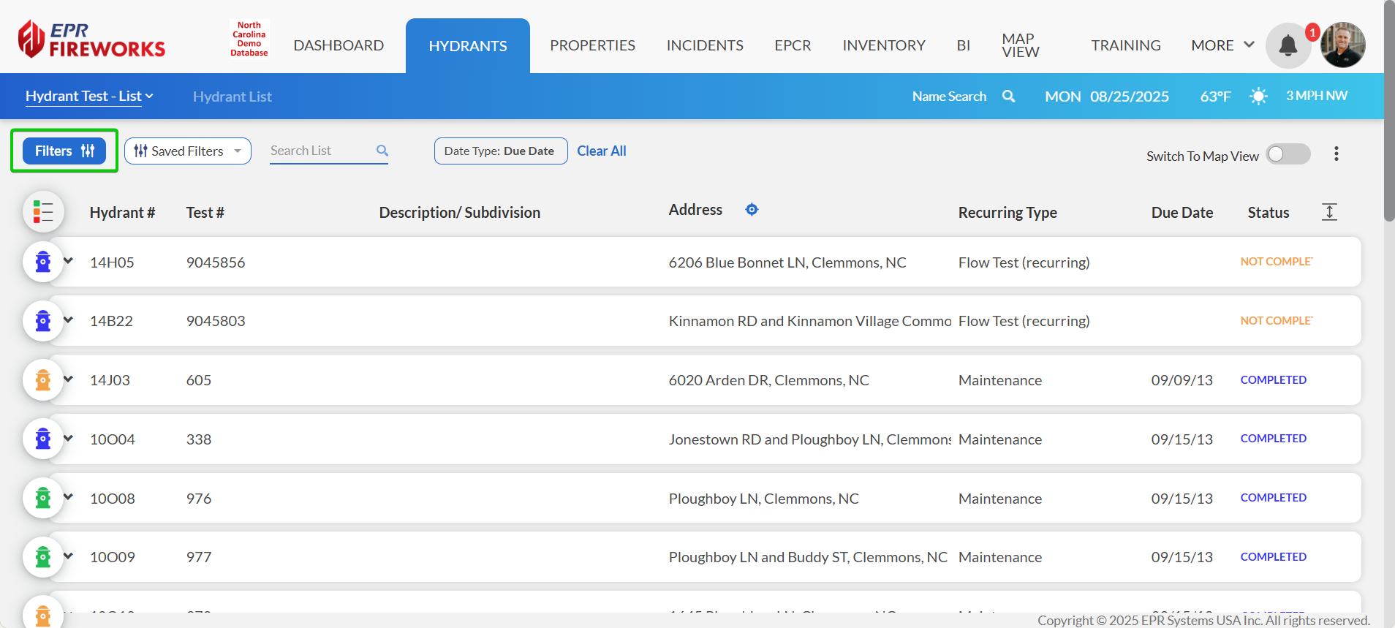Click the address location target icon
Image resolution: width=1395 pixels, height=628 pixels.
pyautogui.click(x=752, y=210)
